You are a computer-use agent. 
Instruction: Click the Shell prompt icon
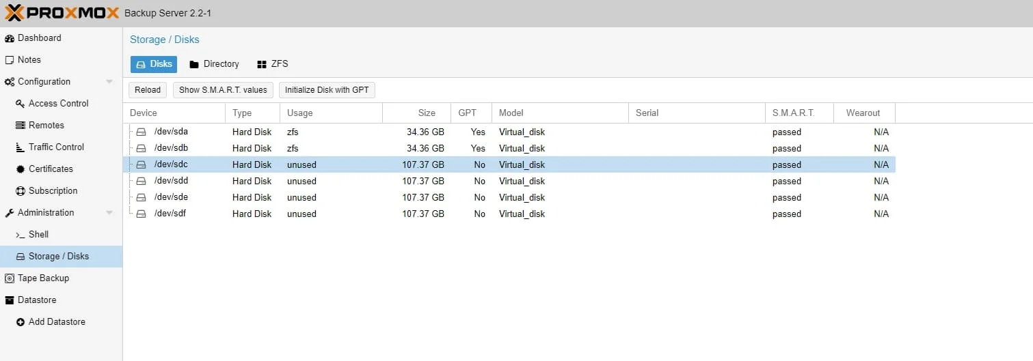pyautogui.click(x=21, y=235)
